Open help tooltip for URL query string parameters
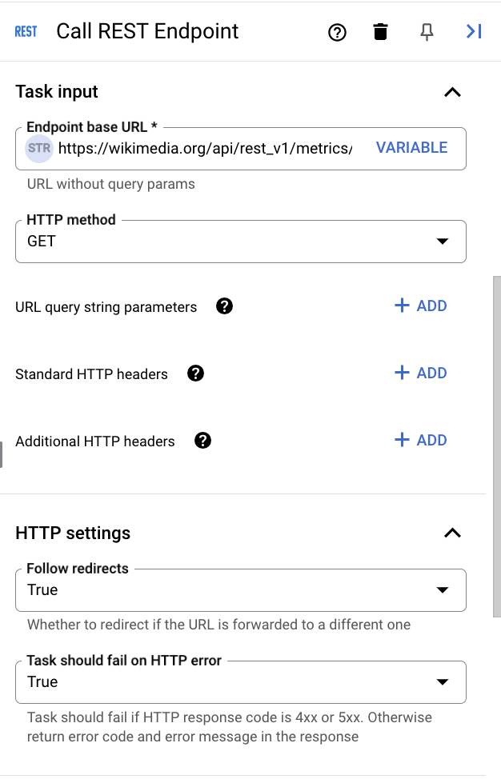Screen dimensions: 501x779 [224, 306]
